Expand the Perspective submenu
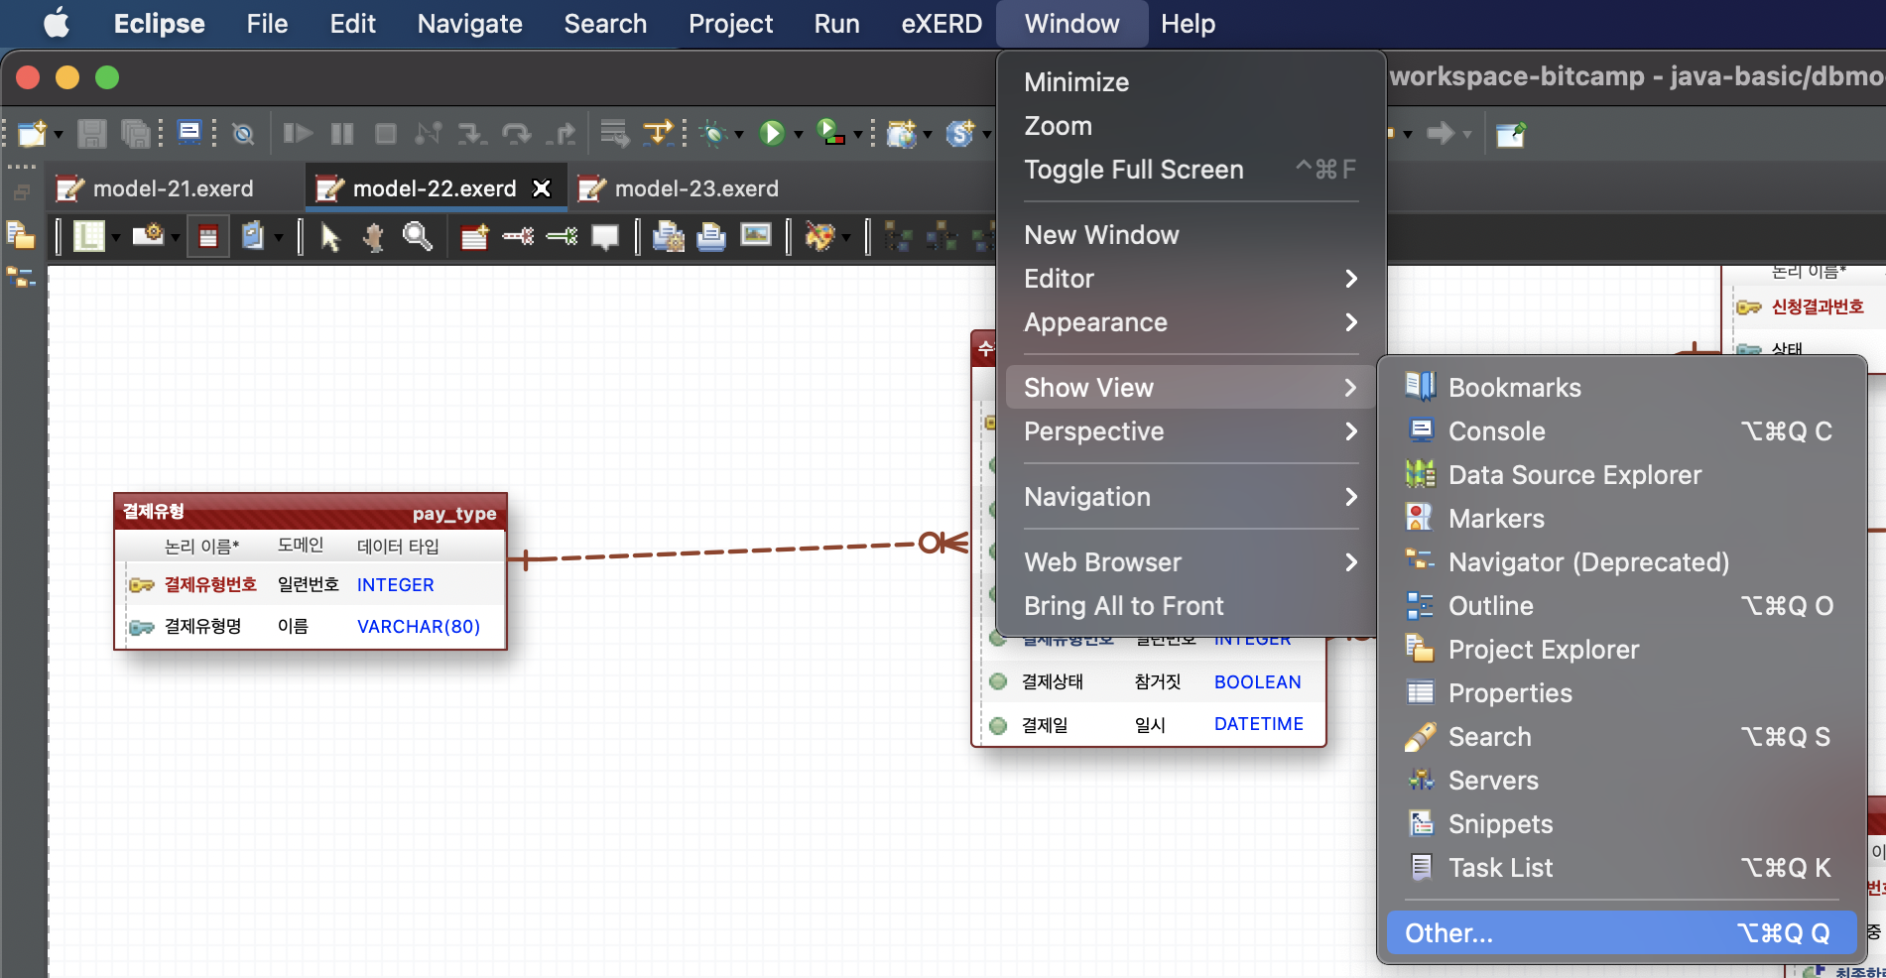The height and width of the screenshot is (978, 1886). [x=1191, y=431]
